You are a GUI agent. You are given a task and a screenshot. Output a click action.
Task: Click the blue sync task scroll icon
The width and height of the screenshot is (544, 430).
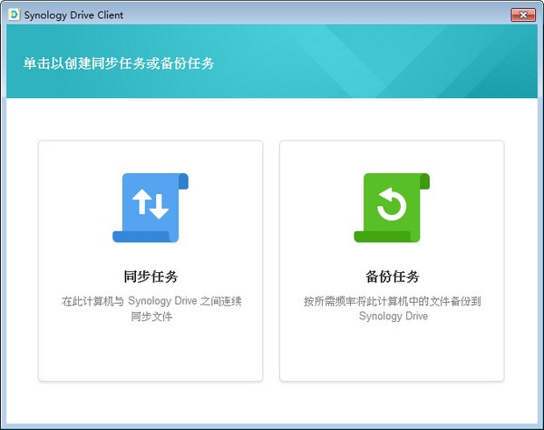(x=151, y=208)
